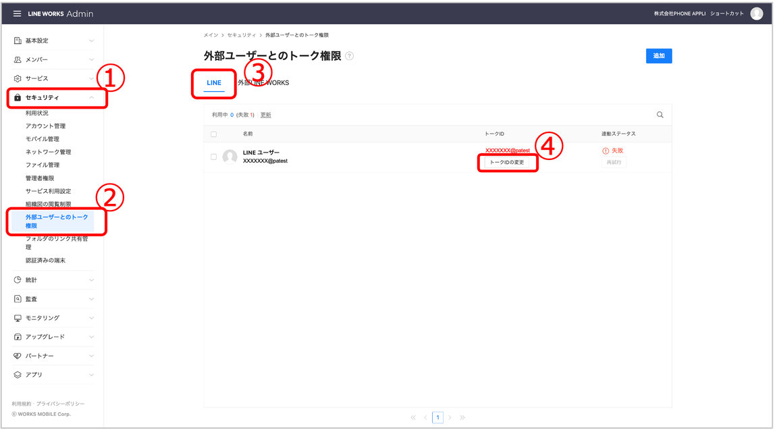
Task: Click the メイン breadcrumb link
Action: [211, 35]
